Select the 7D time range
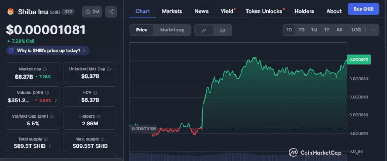This screenshot has height=161, width=387. point(302,30)
